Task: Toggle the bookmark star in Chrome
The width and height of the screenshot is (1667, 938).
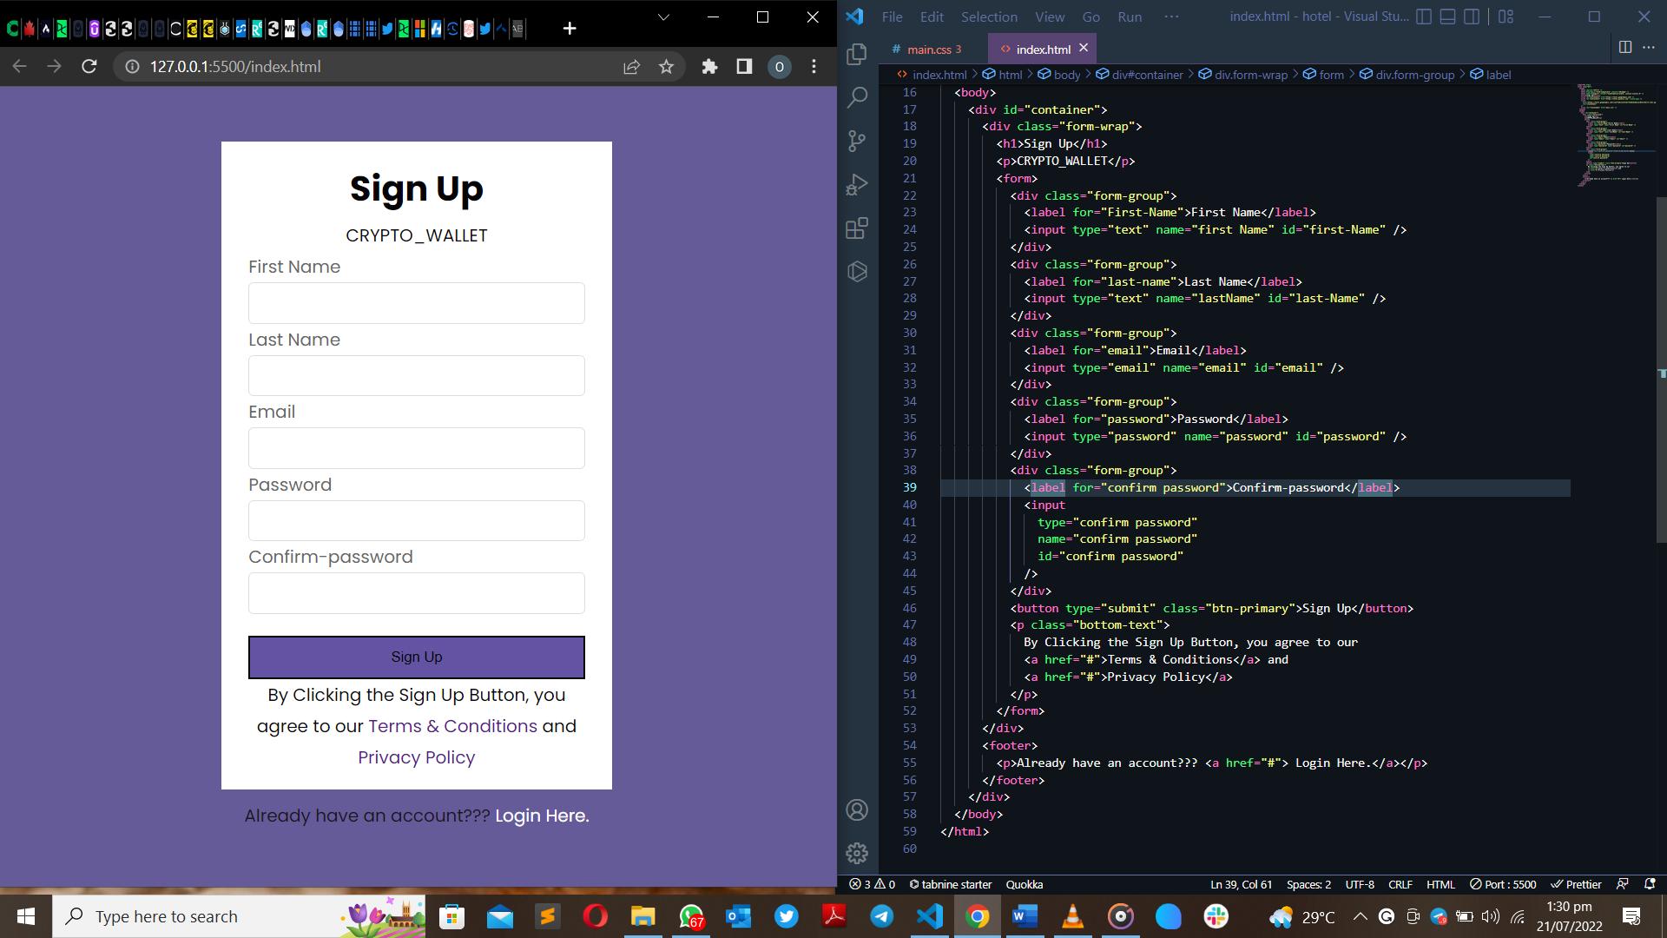Action: click(x=666, y=66)
